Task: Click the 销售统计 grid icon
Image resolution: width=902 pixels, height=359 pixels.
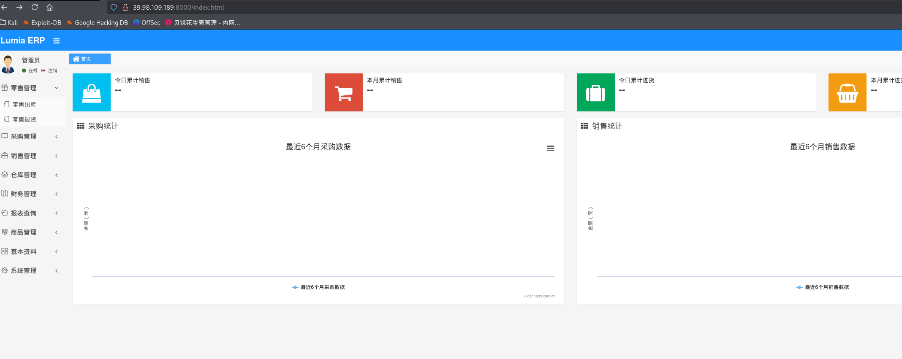Action: [584, 126]
